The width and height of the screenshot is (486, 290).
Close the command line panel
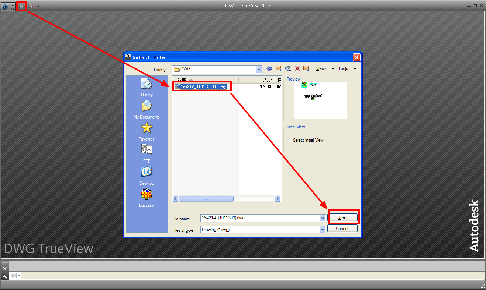[x=5, y=269]
